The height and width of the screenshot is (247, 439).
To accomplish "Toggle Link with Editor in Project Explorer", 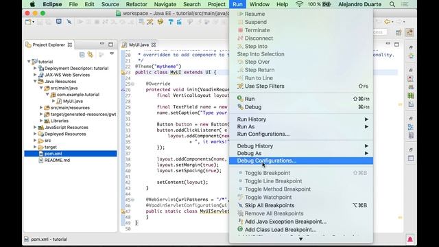I will coord(91,54).
